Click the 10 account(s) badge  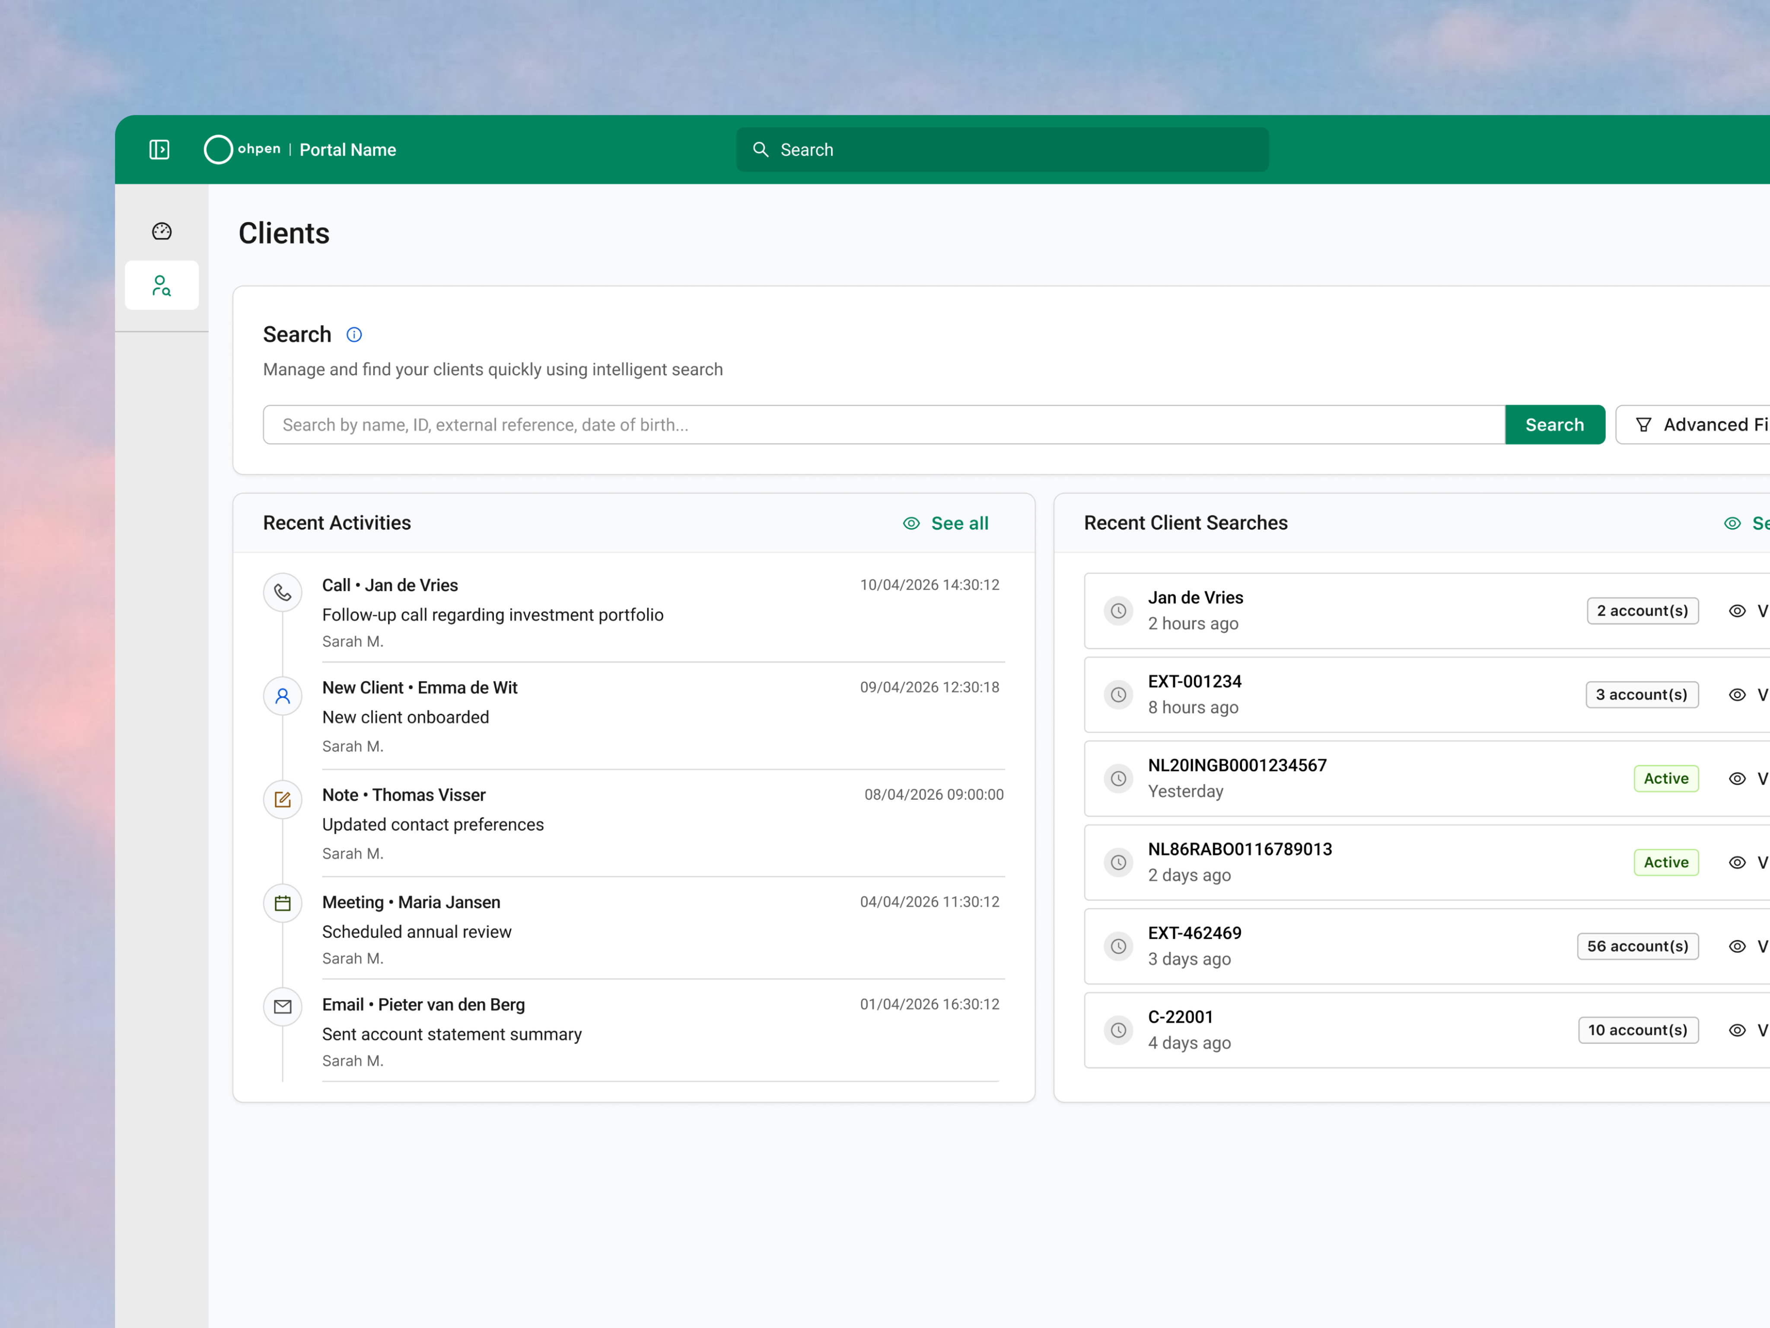[x=1638, y=1030]
